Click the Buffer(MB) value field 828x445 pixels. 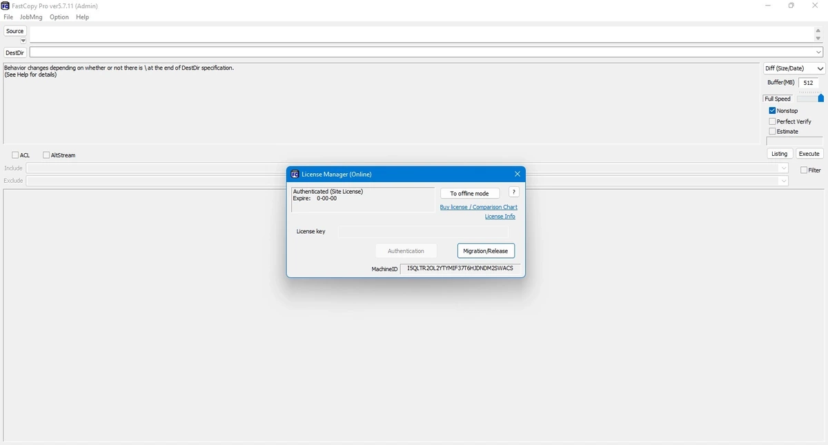[x=808, y=83]
